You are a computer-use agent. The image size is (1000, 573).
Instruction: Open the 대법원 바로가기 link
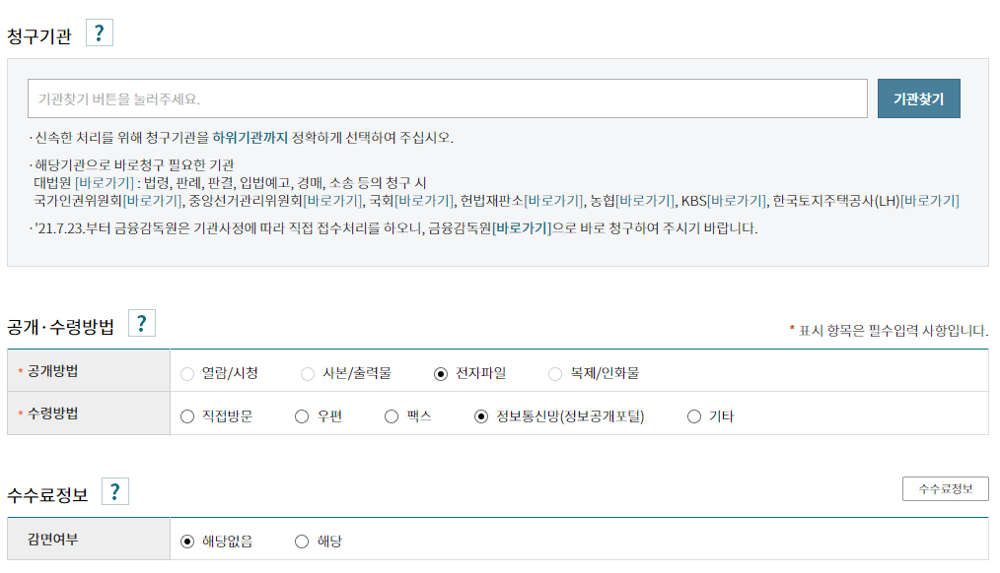106,183
